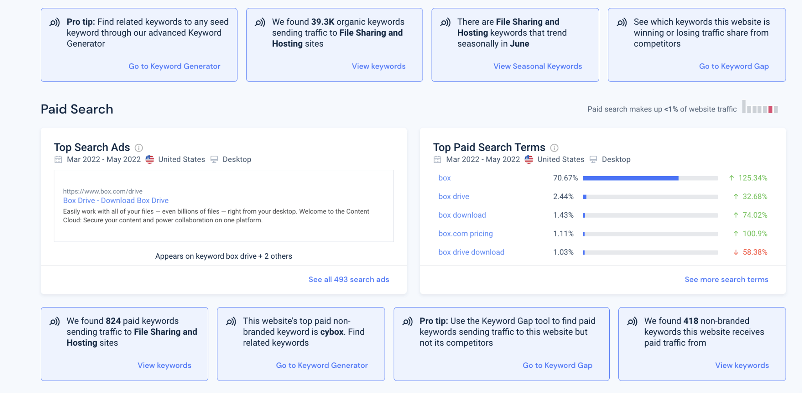Click insight icon on Pro tip Keyword Generator card

point(55,22)
